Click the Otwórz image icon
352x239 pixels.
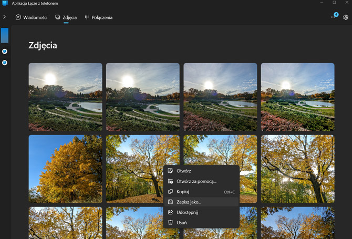(x=170, y=171)
